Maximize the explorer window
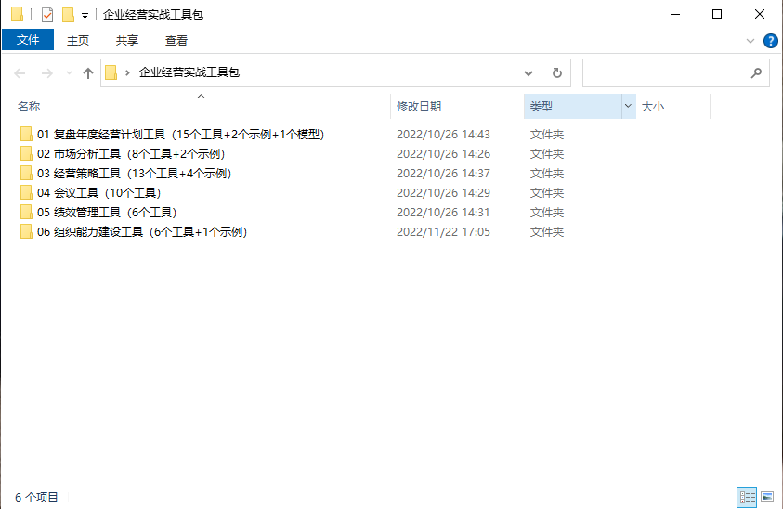The height and width of the screenshot is (509, 783). click(x=717, y=15)
